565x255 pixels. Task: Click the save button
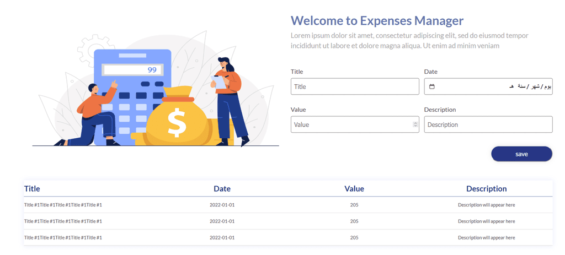[x=521, y=154]
